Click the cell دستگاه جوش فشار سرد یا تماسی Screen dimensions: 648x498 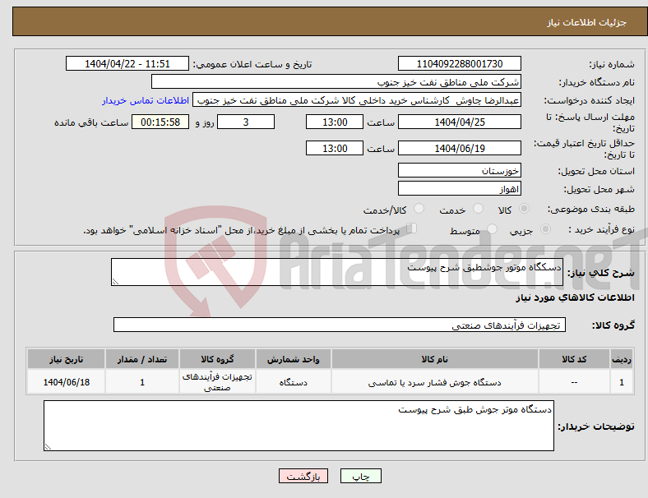[x=435, y=382]
